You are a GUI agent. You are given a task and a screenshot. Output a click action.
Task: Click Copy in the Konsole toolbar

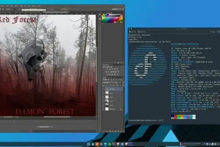pyautogui.click(x=213, y=32)
